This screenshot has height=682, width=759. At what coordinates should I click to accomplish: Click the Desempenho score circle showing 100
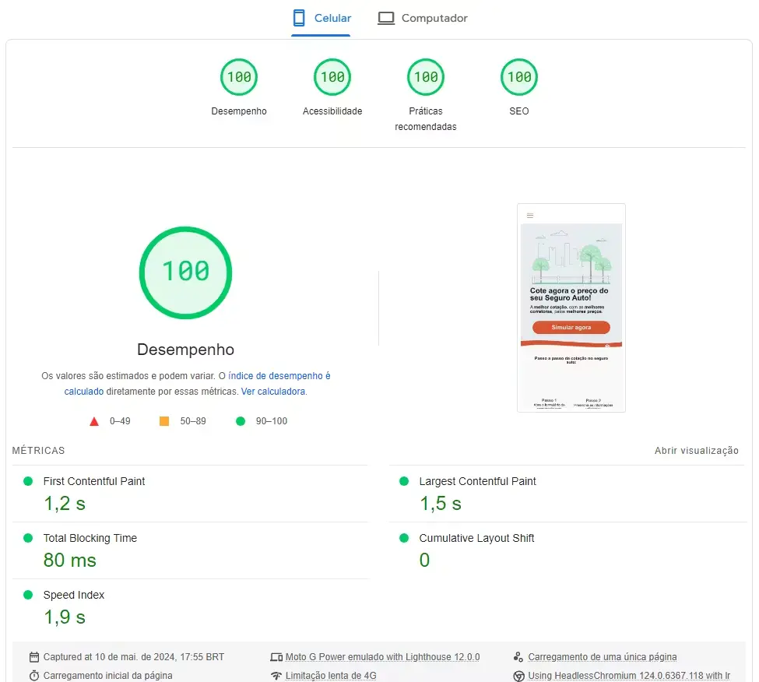(239, 77)
